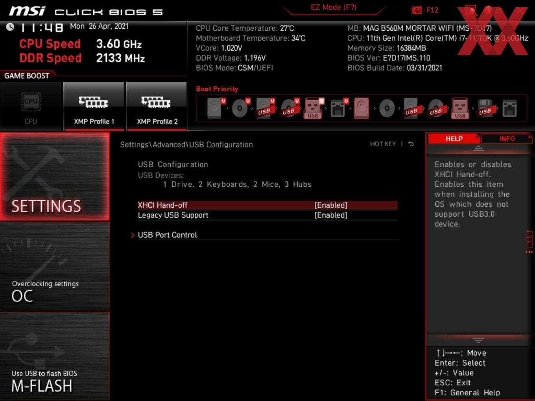Toggle XMP Profile 1
Viewport: 535px width, 401px height.
[94, 107]
